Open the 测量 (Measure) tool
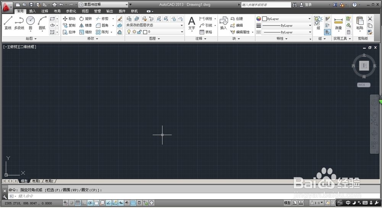The height and width of the screenshot is (208, 382). tap(338, 23)
